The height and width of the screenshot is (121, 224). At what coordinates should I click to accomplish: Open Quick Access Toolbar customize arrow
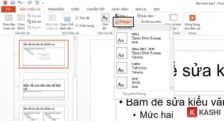pyautogui.click(x=43, y=3)
